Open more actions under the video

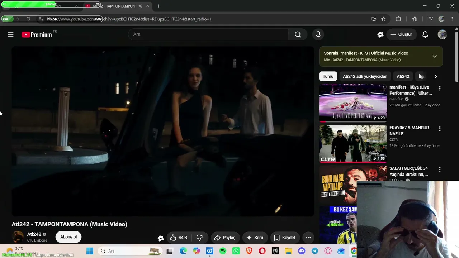[x=308, y=238]
